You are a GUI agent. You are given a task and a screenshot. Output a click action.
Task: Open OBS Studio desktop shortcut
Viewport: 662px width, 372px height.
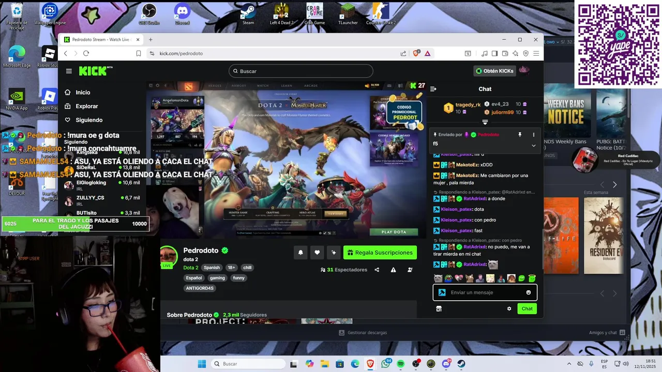tap(149, 14)
